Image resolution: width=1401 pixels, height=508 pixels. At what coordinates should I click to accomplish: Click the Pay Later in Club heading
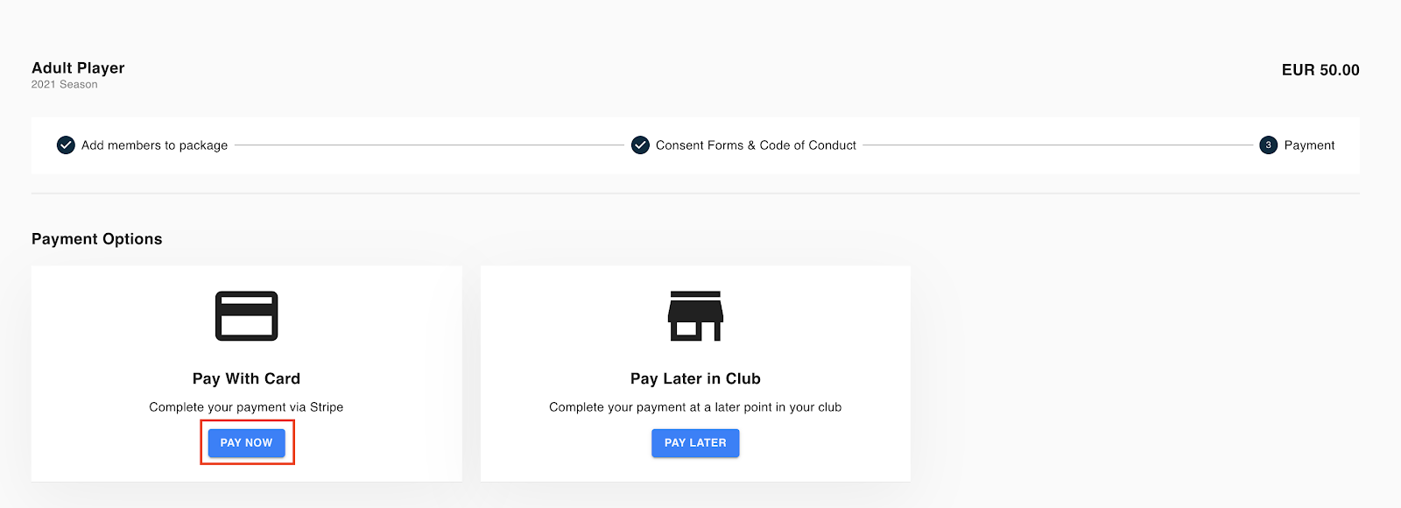click(x=695, y=378)
